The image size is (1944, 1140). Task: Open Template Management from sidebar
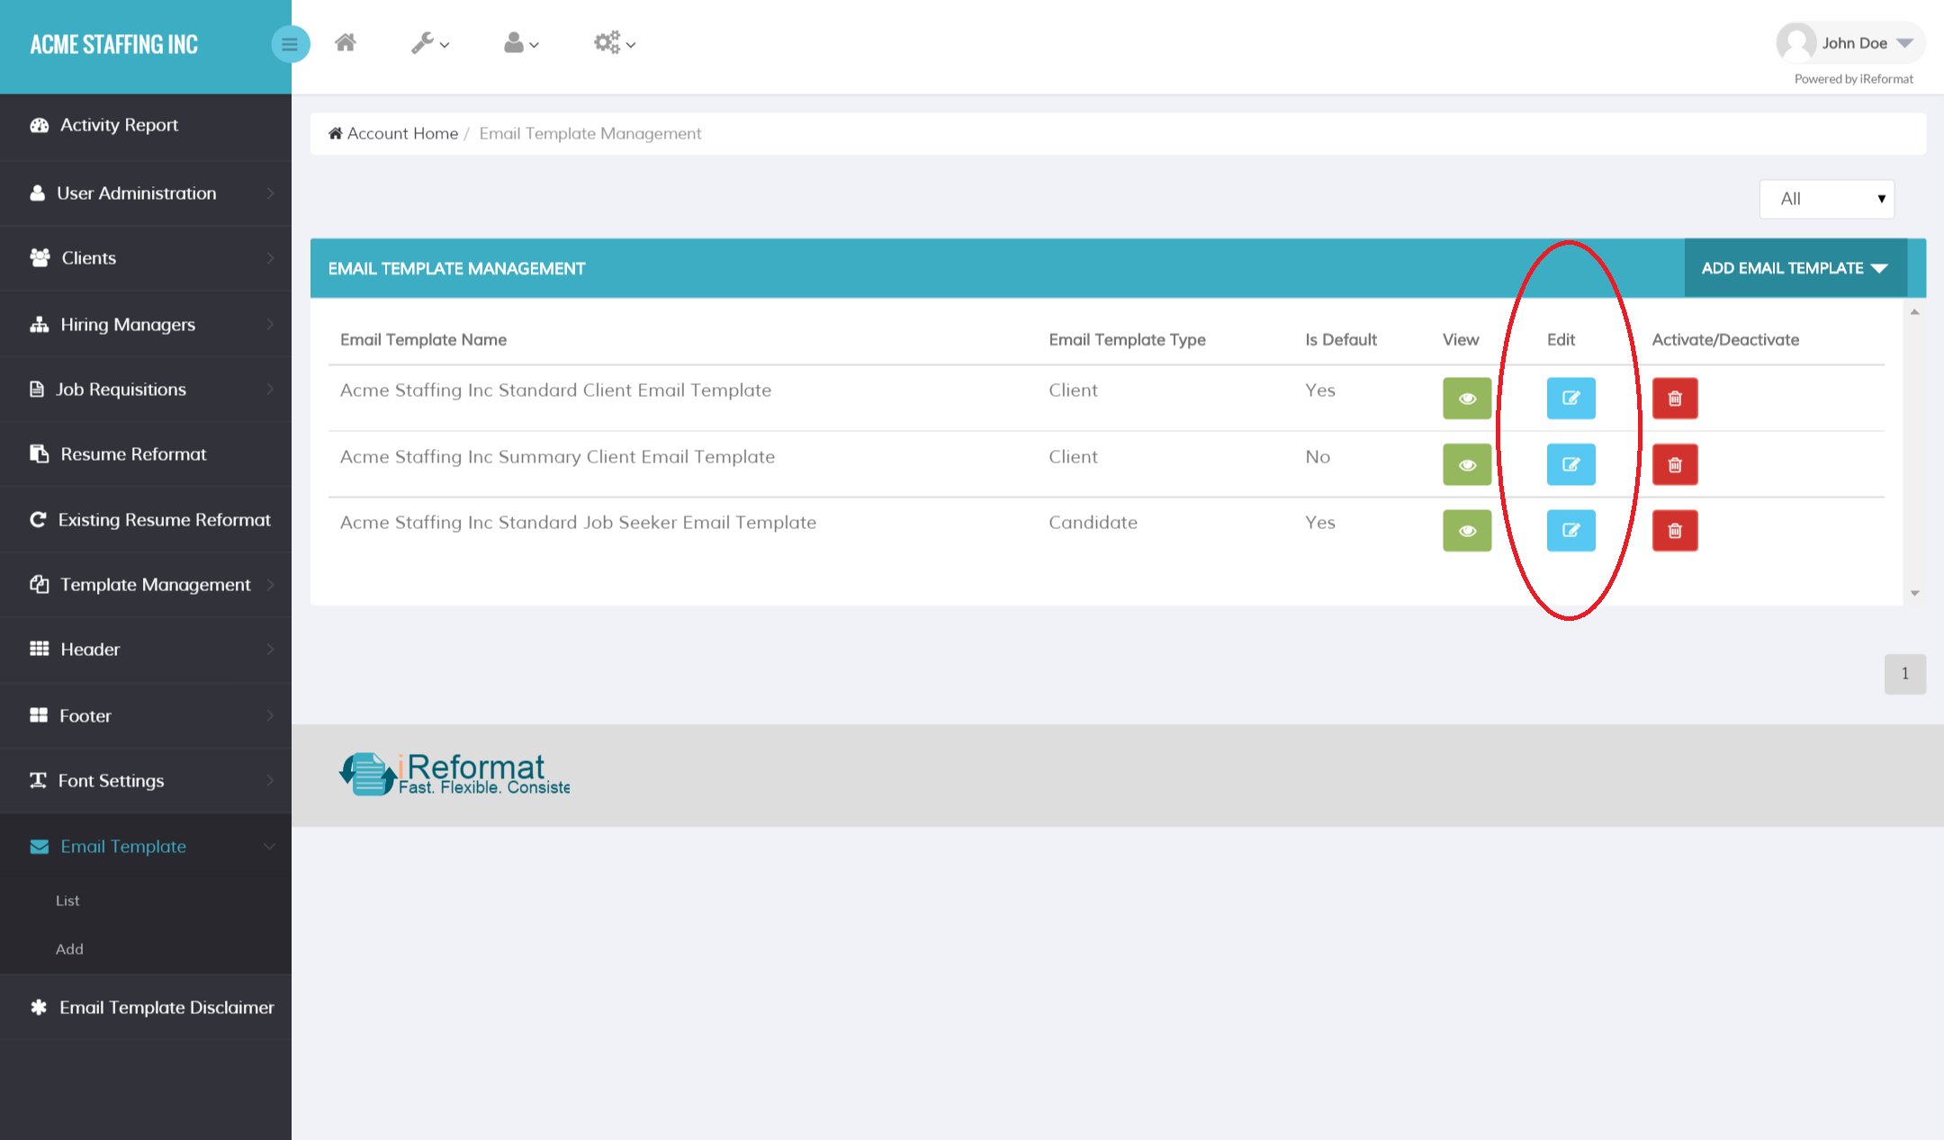[x=155, y=584]
